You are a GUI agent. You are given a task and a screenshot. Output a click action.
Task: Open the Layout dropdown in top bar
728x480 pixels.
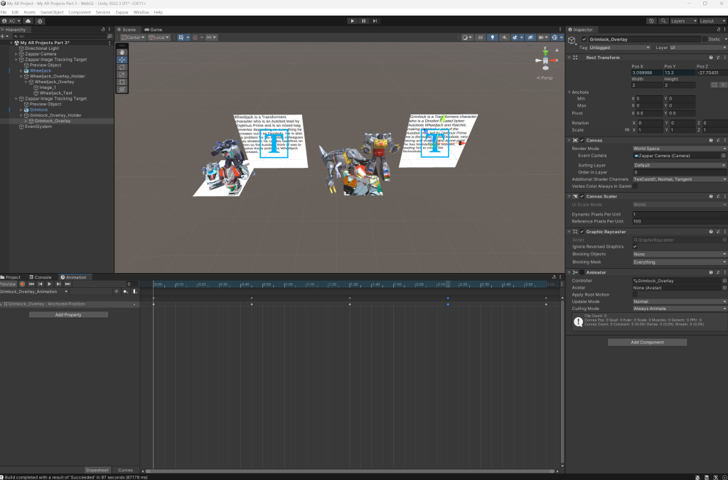710,21
